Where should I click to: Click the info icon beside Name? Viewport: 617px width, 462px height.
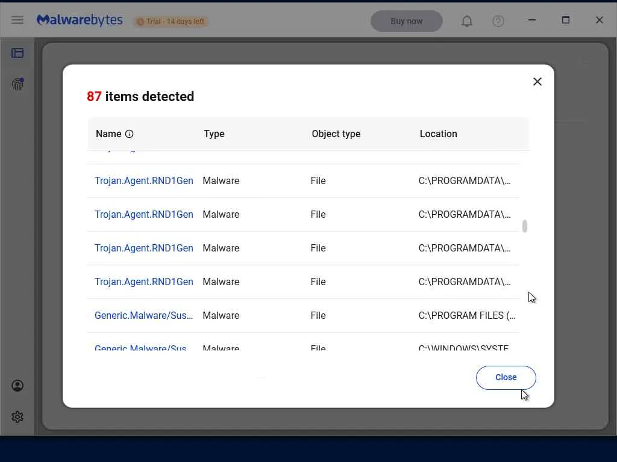click(x=129, y=134)
